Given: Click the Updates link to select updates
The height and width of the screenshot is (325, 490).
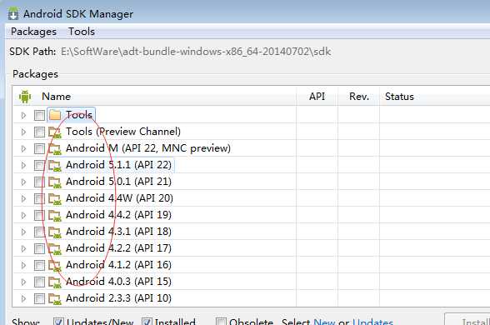Looking at the screenshot, I should [x=372, y=322].
